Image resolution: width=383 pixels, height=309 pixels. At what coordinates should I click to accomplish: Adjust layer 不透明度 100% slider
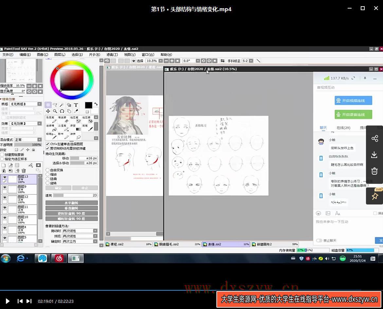click(x=28, y=145)
